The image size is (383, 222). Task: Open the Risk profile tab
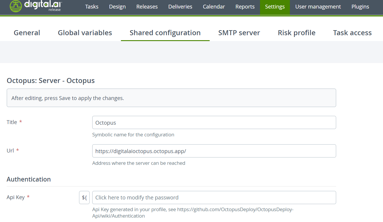(x=297, y=33)
